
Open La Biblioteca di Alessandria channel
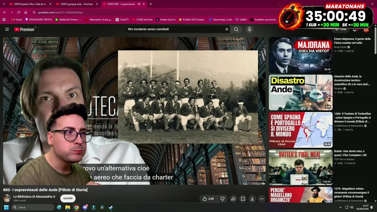point(33,196)
